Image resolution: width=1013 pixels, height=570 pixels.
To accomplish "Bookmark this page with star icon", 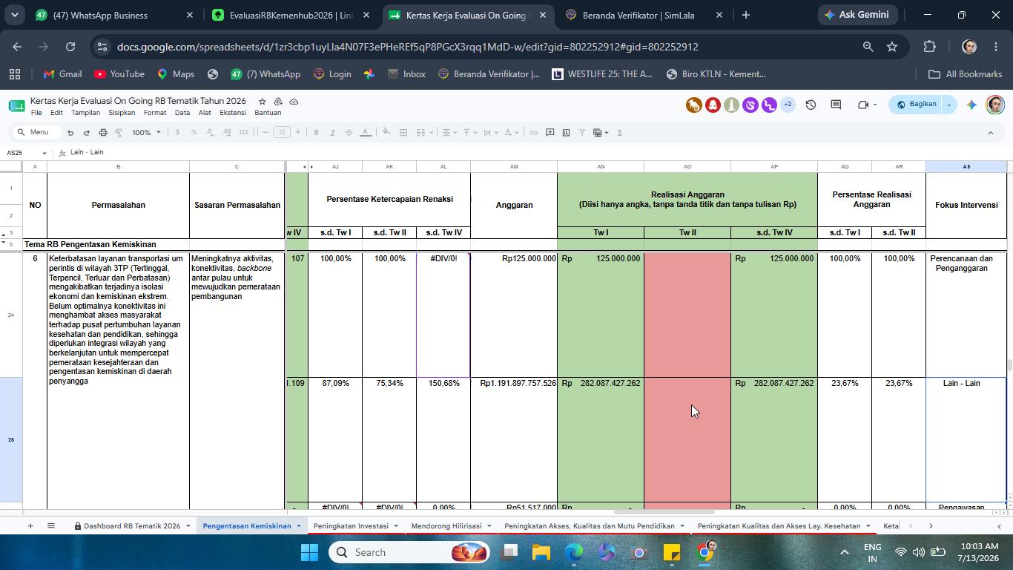I will pyautogui.click(x=892, y=47).
